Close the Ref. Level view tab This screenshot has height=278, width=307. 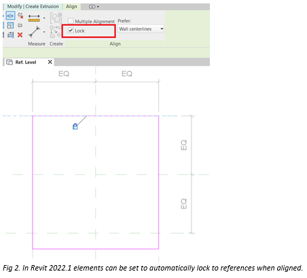coord(50,62)
